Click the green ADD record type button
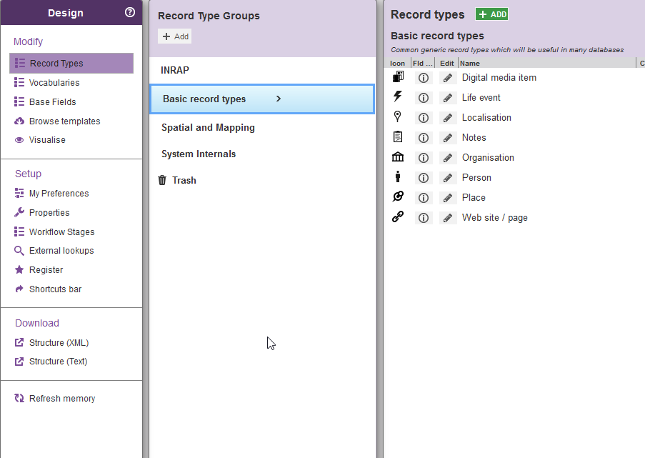Viewport: 645px width, 458px height. [491, 14]
